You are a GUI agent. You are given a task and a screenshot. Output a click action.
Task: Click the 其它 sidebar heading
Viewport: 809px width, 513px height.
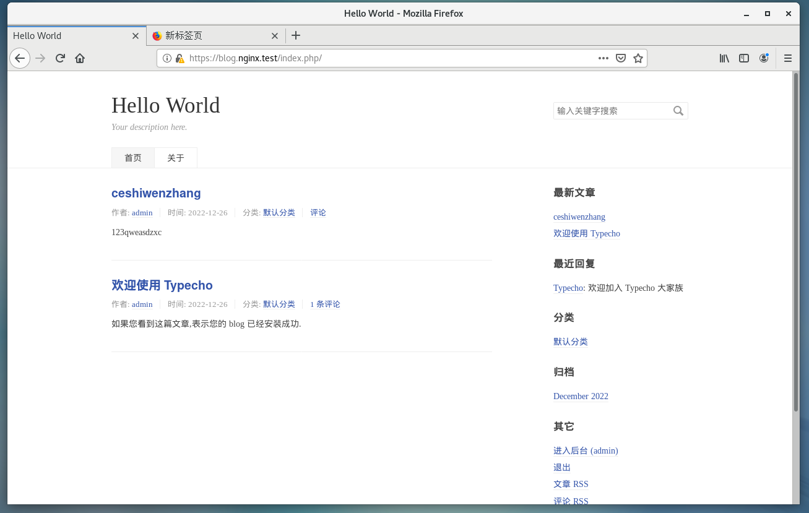(x=564, y=427)
